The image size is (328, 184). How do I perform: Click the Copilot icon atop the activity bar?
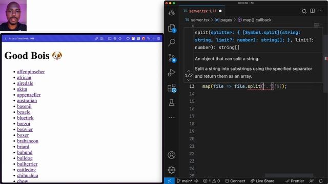tap(172, 13)
